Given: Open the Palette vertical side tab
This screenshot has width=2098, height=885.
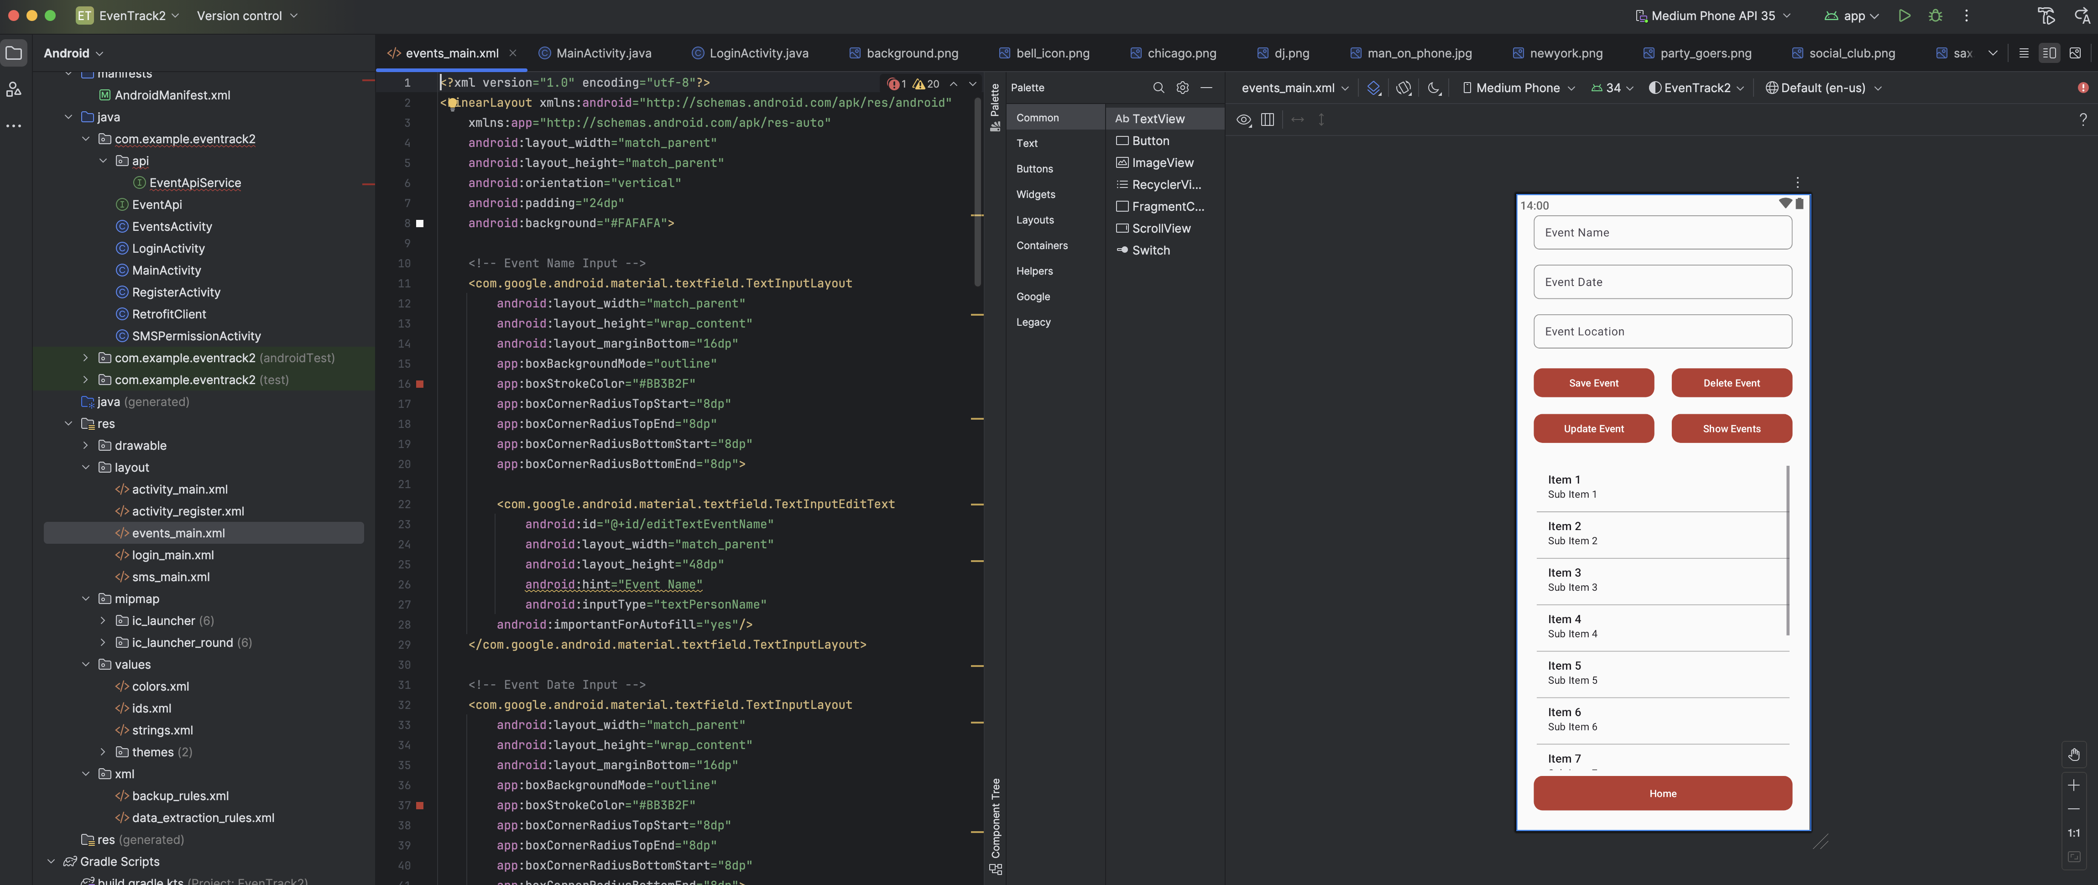Looking at the screenshot, I should click(994, 107).
